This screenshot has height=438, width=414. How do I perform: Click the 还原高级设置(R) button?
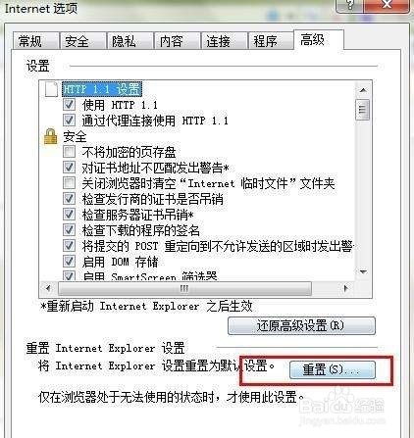301,325
